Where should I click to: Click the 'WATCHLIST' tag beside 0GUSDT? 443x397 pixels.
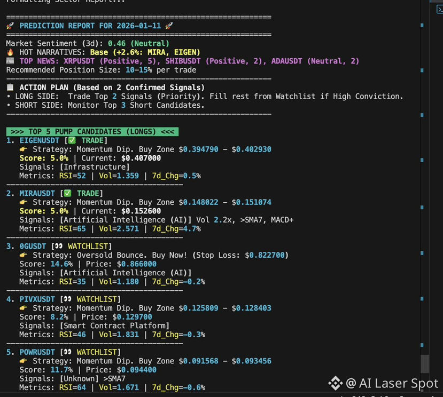tap(88, 247)
